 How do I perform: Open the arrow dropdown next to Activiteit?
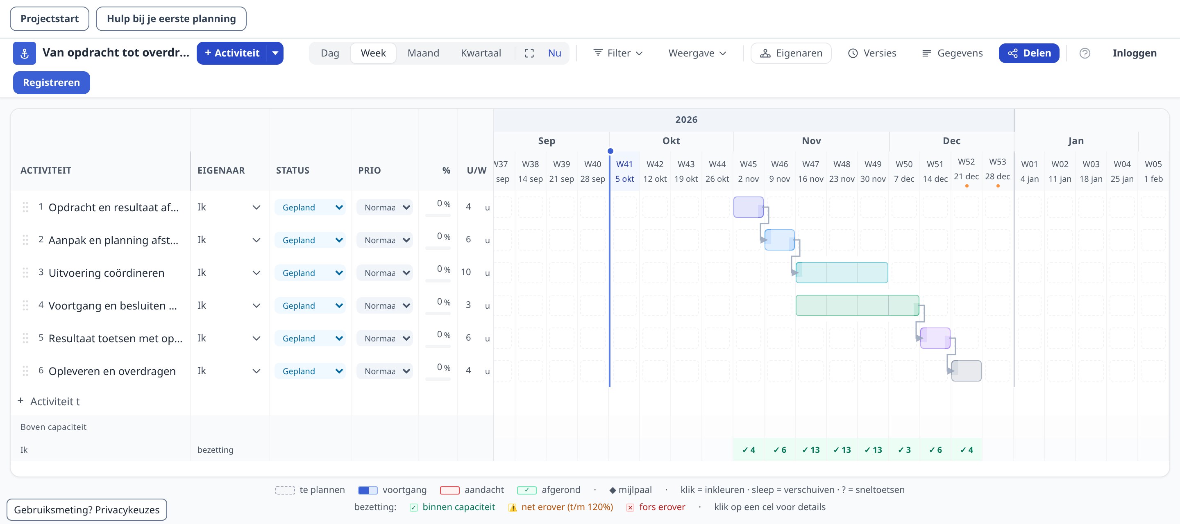click(x=275, y=53)
